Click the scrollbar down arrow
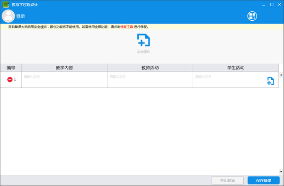The height and width of the screenshot is (186, 284). pos(281,172)
